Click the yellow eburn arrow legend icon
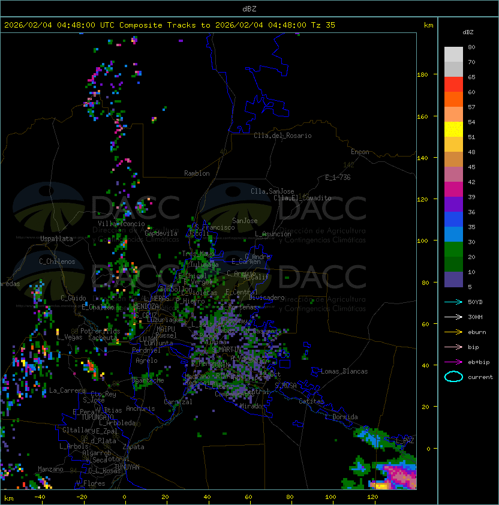 (x=453, y=332)
